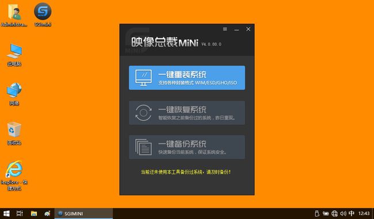Open the 网络 (Network) desktop icon
This screenshot has height=219, width=374.
14,94
